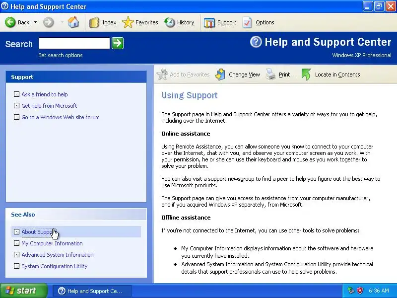Click bullet box beside System Configuration Utility
Image resolution: width=397 pixels, height=298 pixels.
16,266
